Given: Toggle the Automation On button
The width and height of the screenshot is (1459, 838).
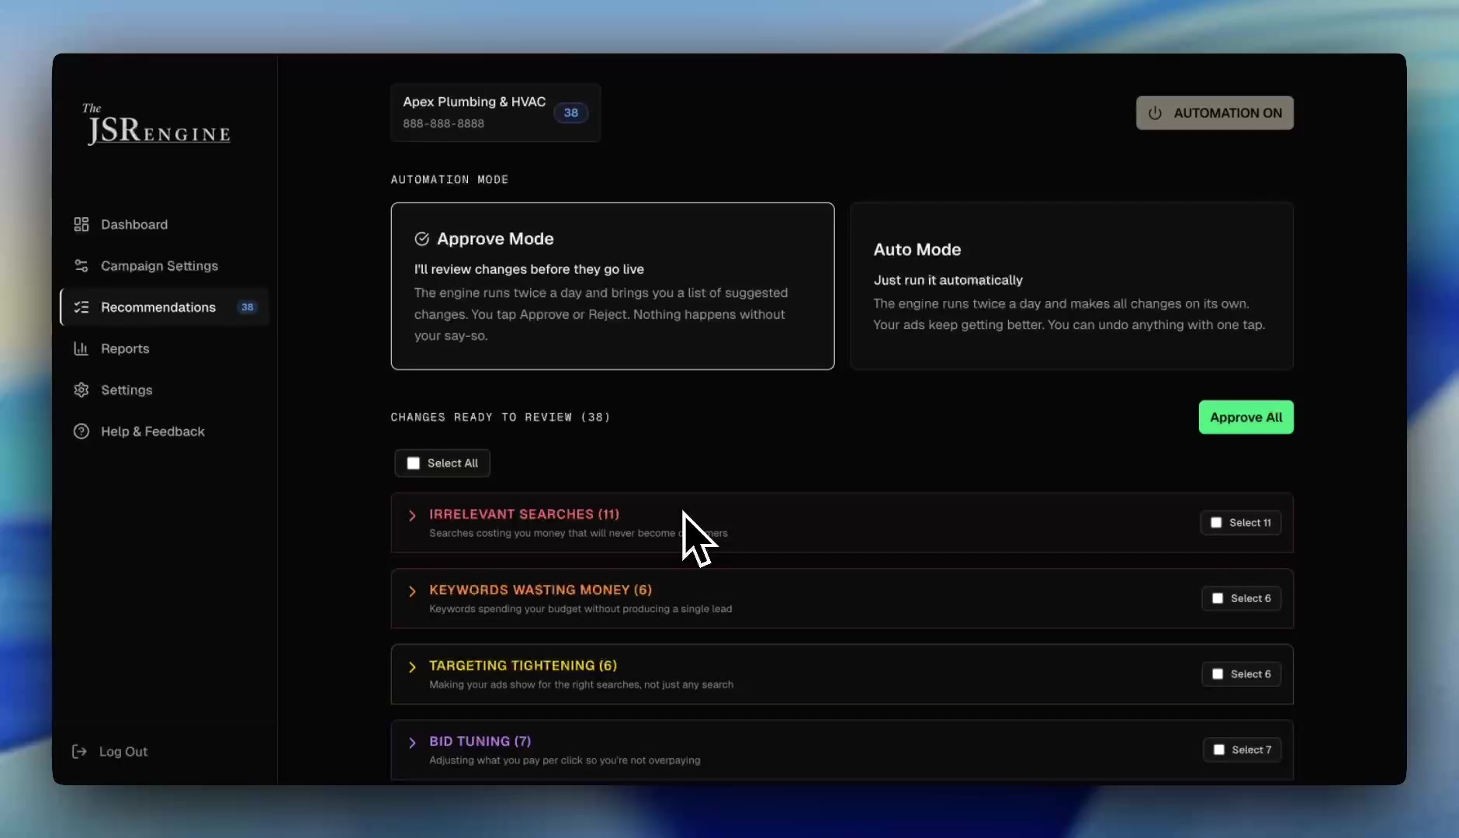Looking at the screenshot, I should (1215, 113).
